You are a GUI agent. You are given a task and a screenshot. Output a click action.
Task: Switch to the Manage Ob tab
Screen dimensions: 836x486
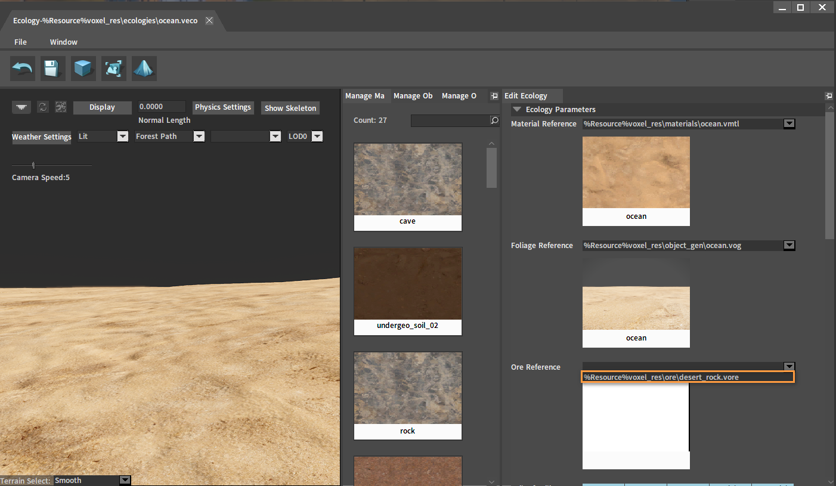click(413, 96)
